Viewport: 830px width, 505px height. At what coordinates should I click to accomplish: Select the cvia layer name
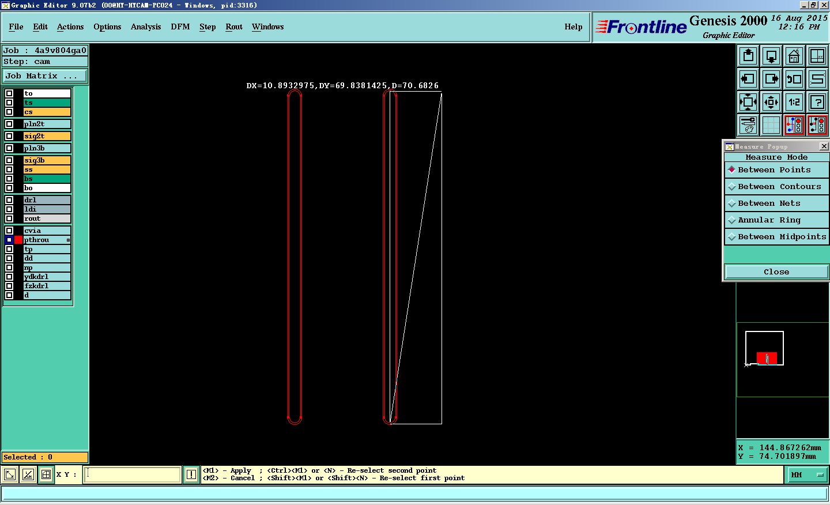tap(47, 231)
